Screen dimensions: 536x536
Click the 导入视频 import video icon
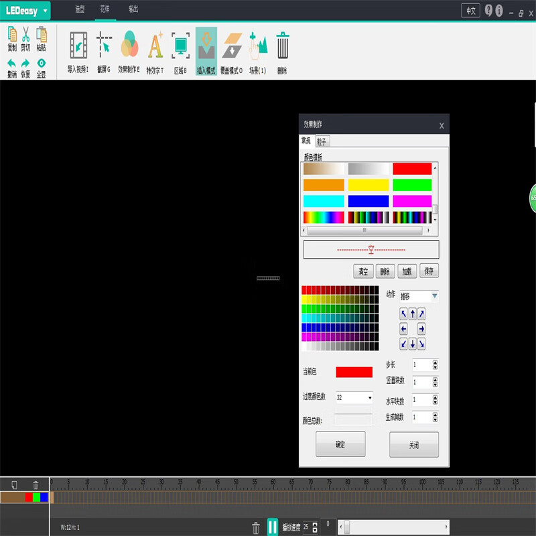pos(78,45)
